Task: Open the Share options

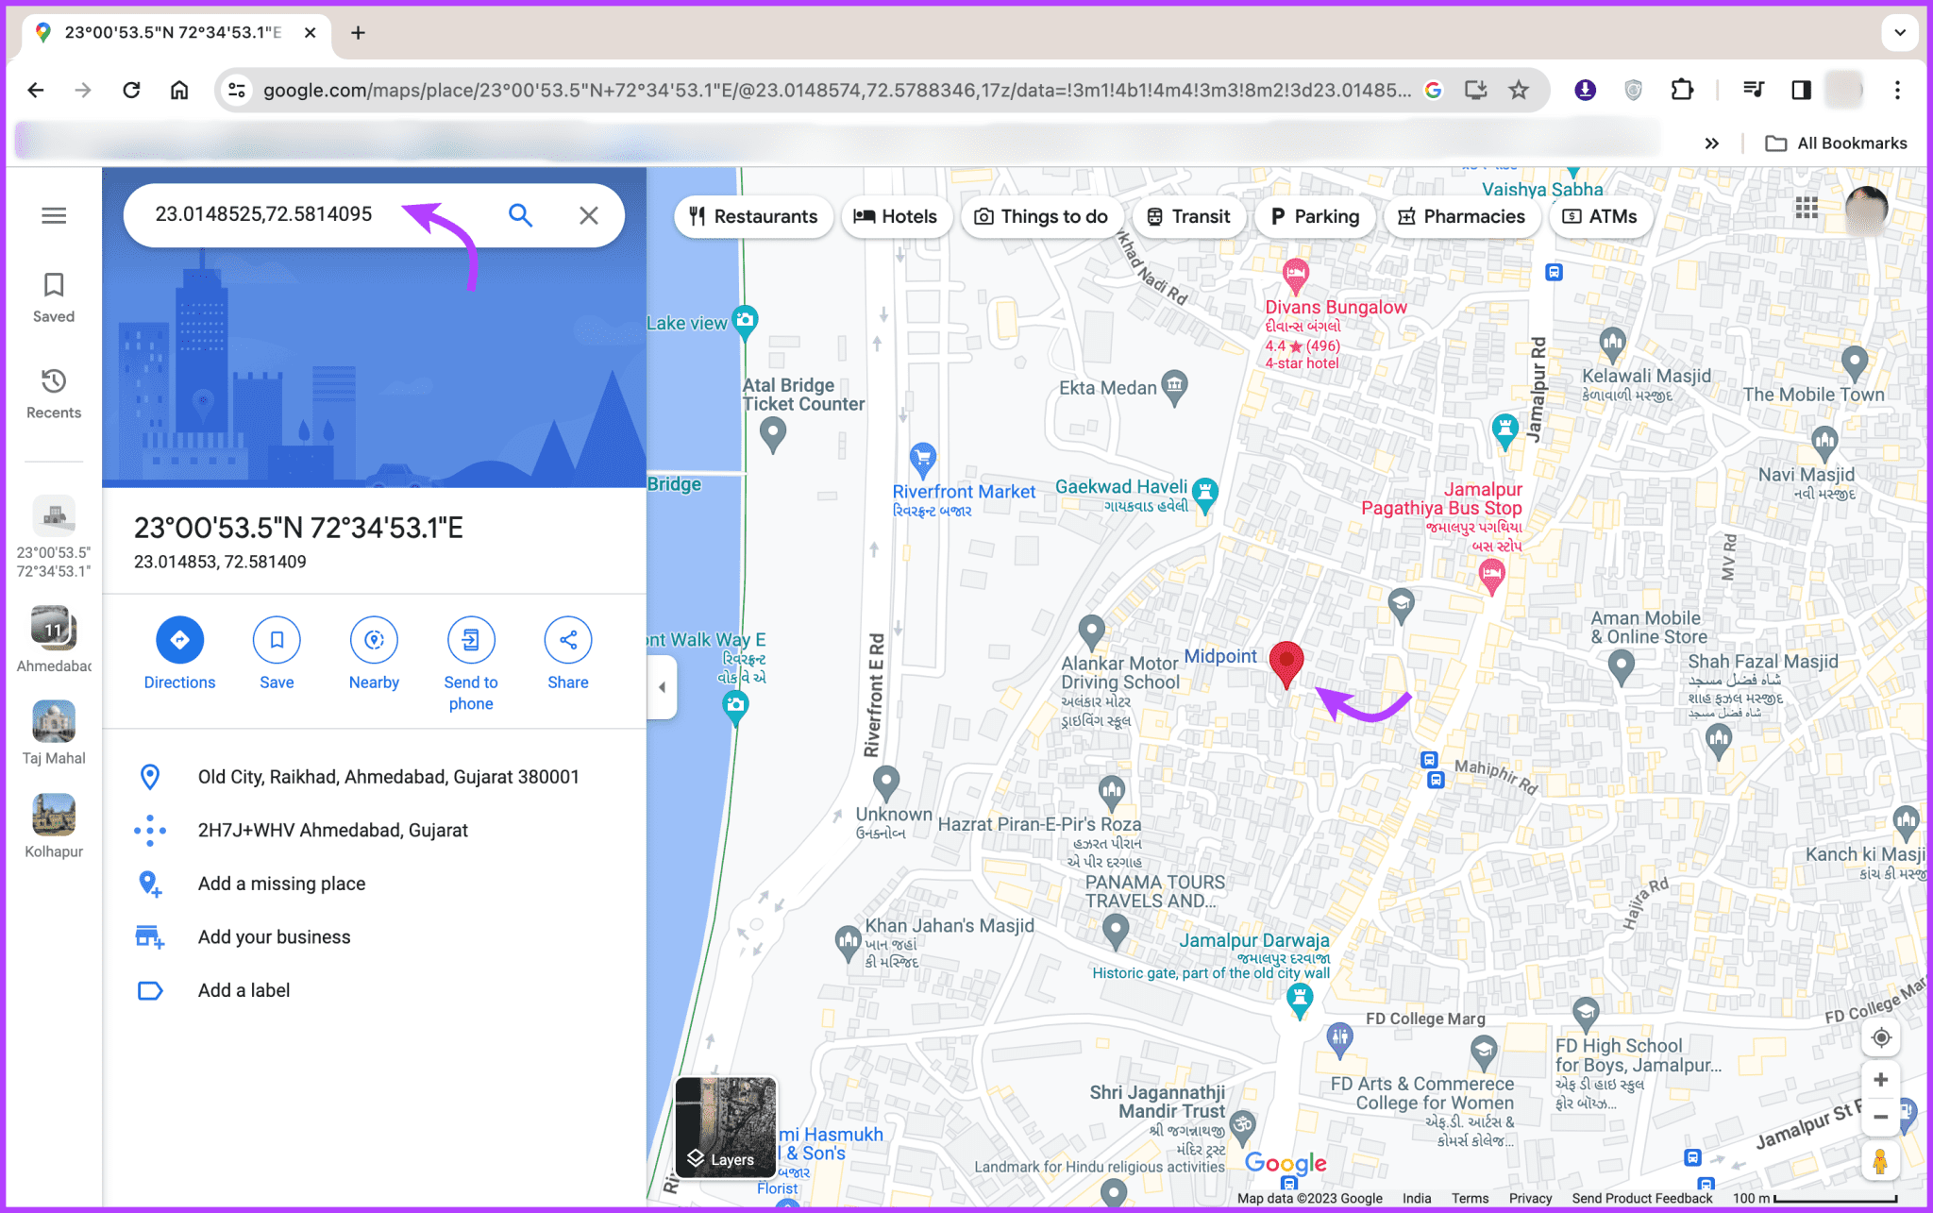Action: [567, 639]
